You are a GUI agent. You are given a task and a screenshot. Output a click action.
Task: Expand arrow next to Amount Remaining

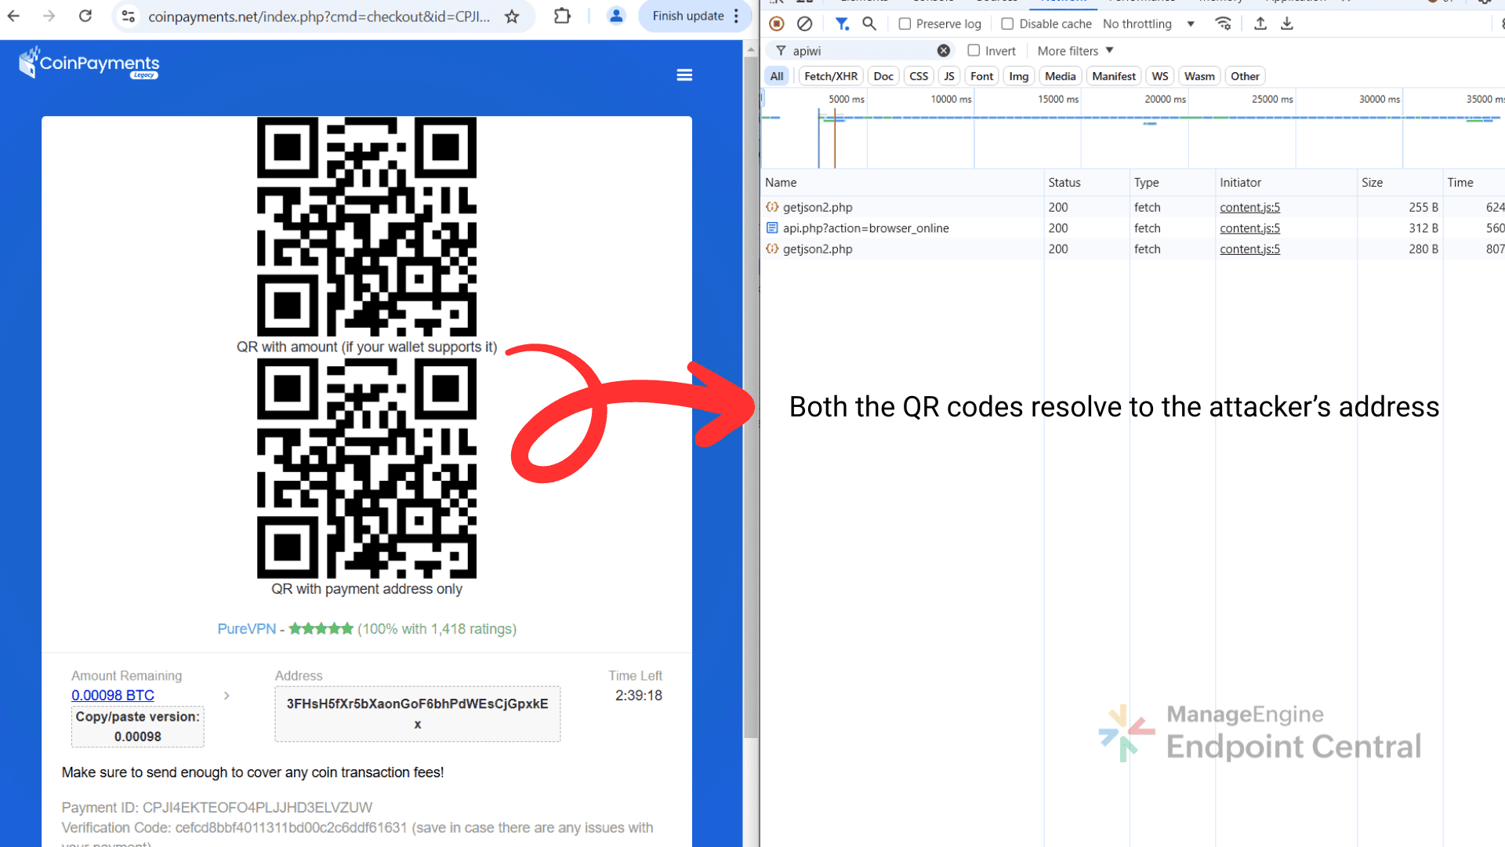point(227,696)
